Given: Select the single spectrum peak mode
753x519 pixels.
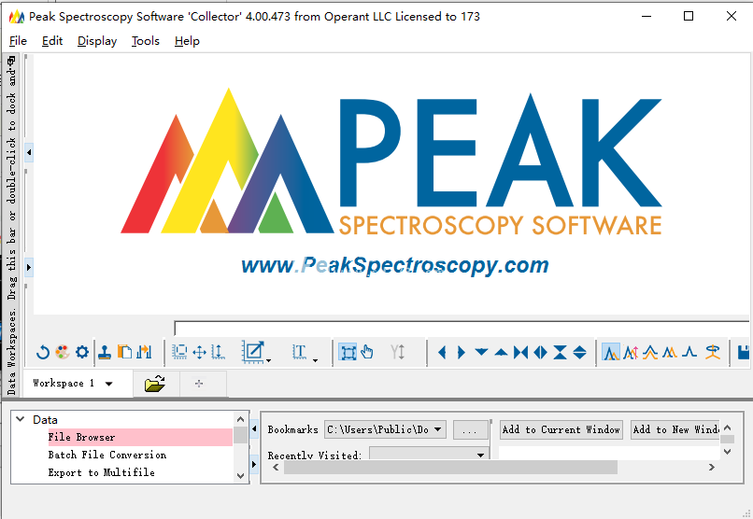Looking at the screenshot, I should pyautogui.click(x=689, y=353).
